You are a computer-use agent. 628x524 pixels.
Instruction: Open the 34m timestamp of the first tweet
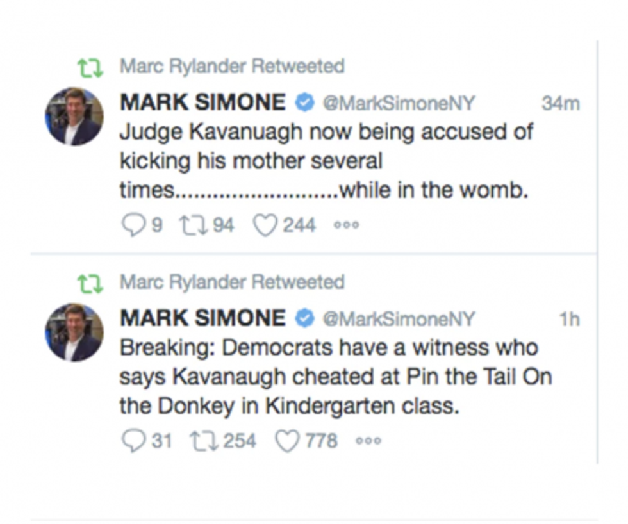[559, 103]
